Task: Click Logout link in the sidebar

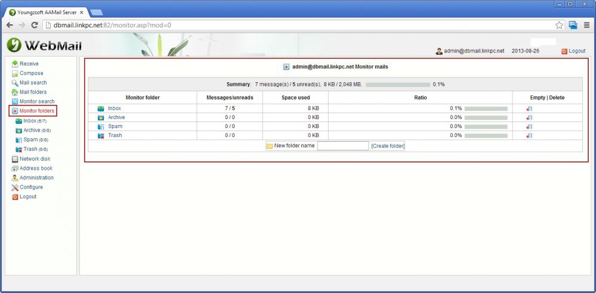Action: [28, 197]
